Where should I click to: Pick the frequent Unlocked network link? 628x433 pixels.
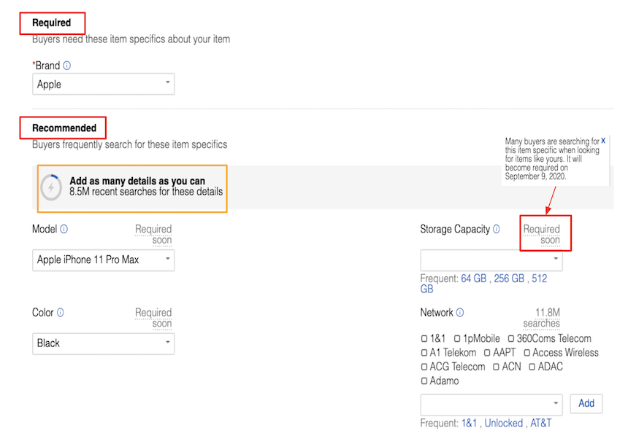pos(504,423)
